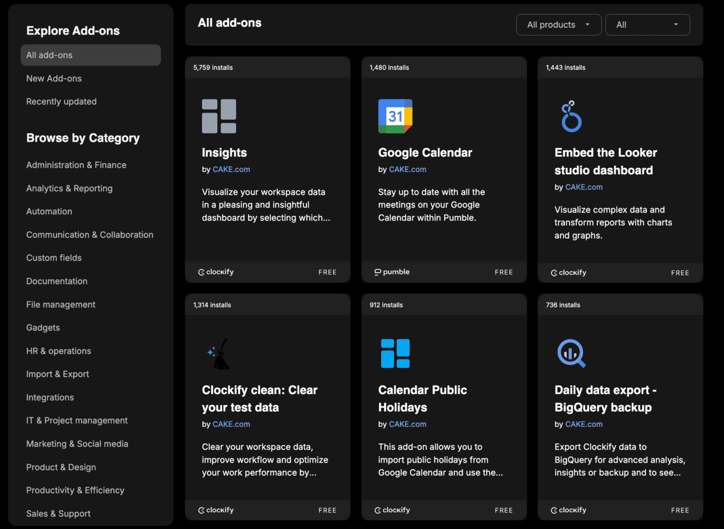
Task: Click FREE label on Insights card
Action: [328, 273]
